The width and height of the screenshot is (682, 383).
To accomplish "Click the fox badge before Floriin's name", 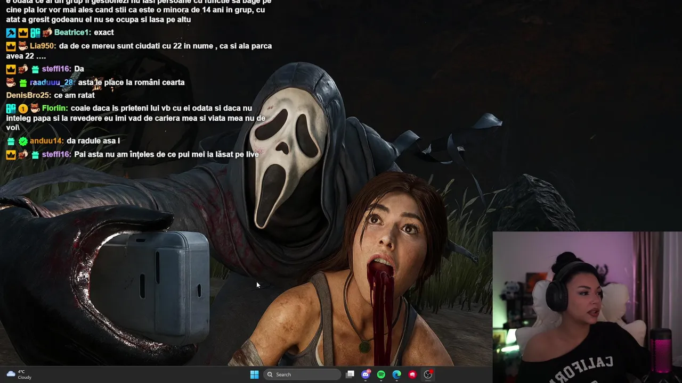I will [x=35, y=109].
